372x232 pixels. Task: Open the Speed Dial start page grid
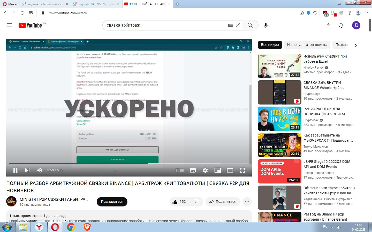pyautogui.click(x=31, y=13)
